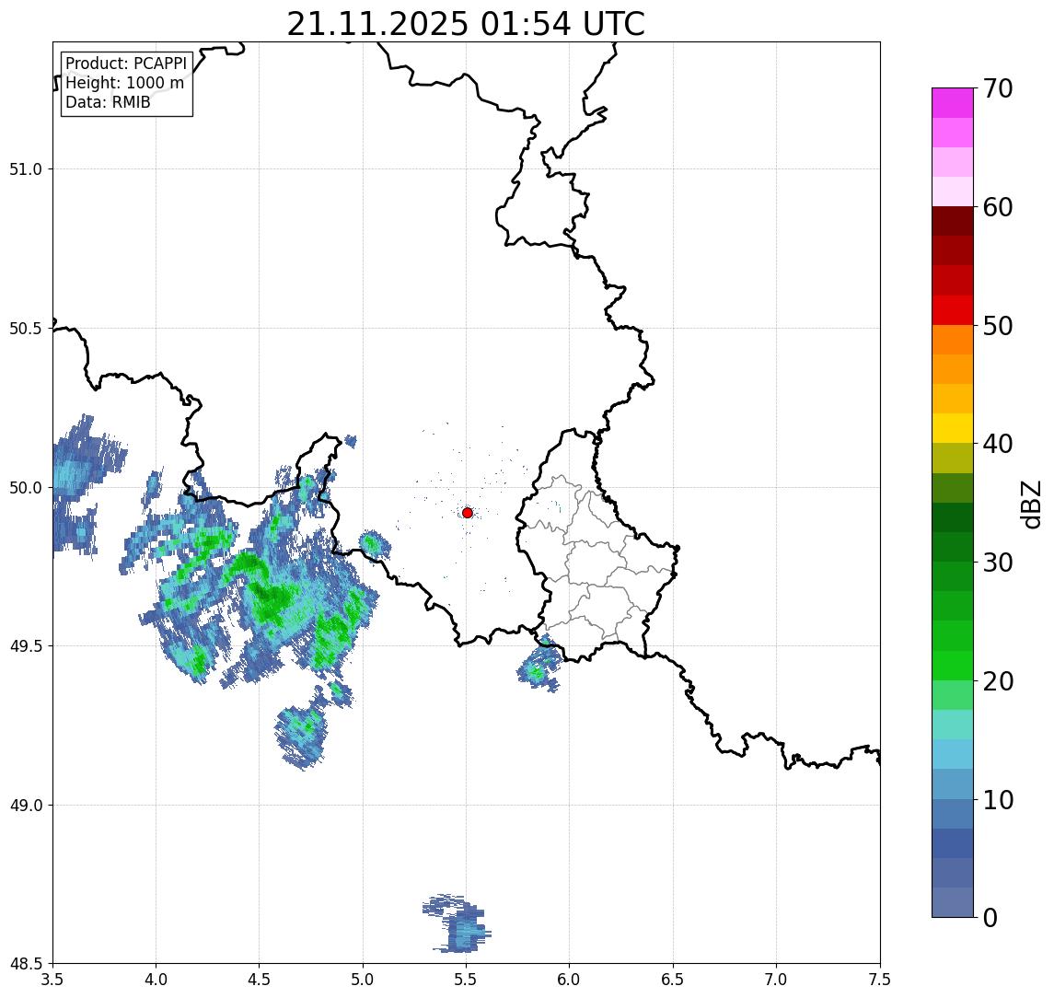Click the longitude axis label 5.5
Viewport: 1054px width, 998px height.
click(x=467, y=980)
